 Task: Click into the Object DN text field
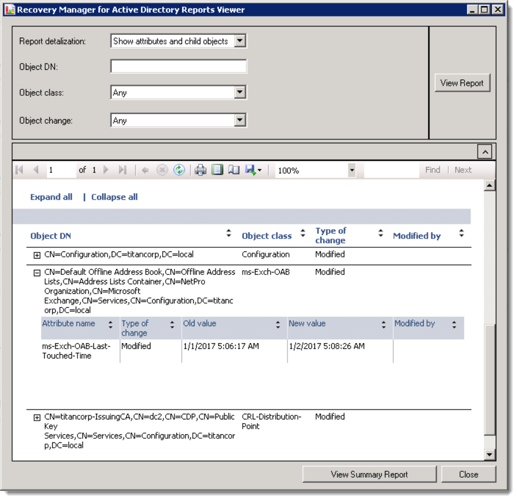[x=179, y=66]
